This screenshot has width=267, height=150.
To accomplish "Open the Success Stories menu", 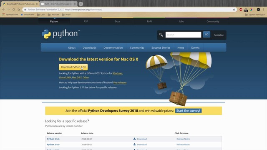I will point(161,47).
